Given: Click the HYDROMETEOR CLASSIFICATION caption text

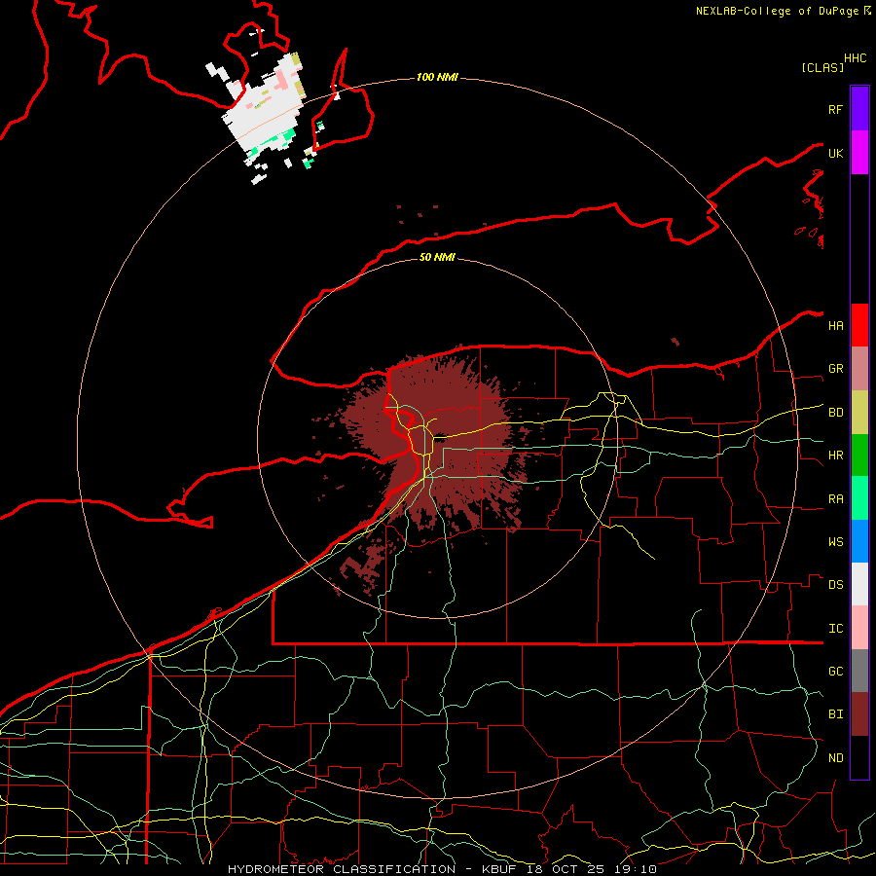Looking at the screenshot, I should point(342,869).
